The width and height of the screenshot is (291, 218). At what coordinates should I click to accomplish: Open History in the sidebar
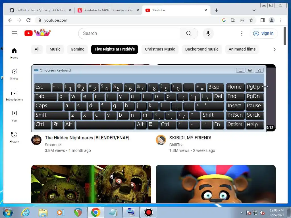(x=14, y=137)
